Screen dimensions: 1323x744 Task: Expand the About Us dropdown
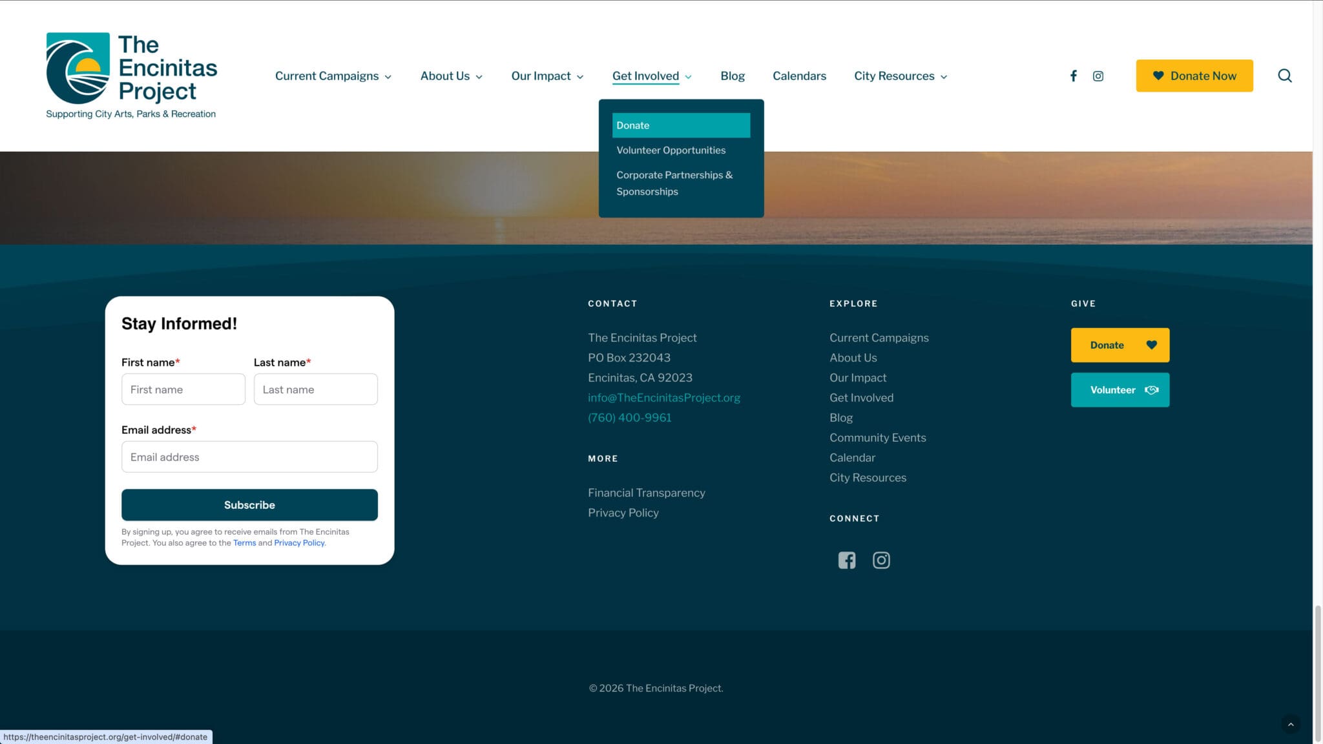(x=451, y=76)
